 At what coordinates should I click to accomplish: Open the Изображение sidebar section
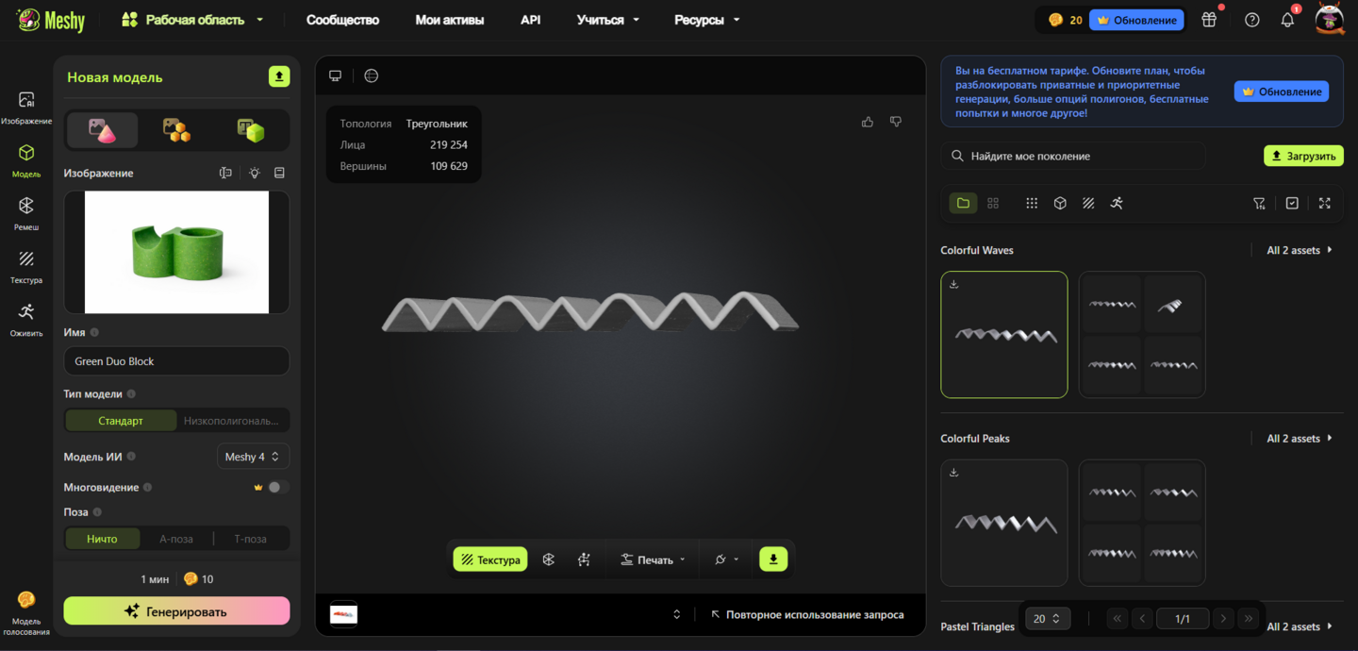[26, 107]
